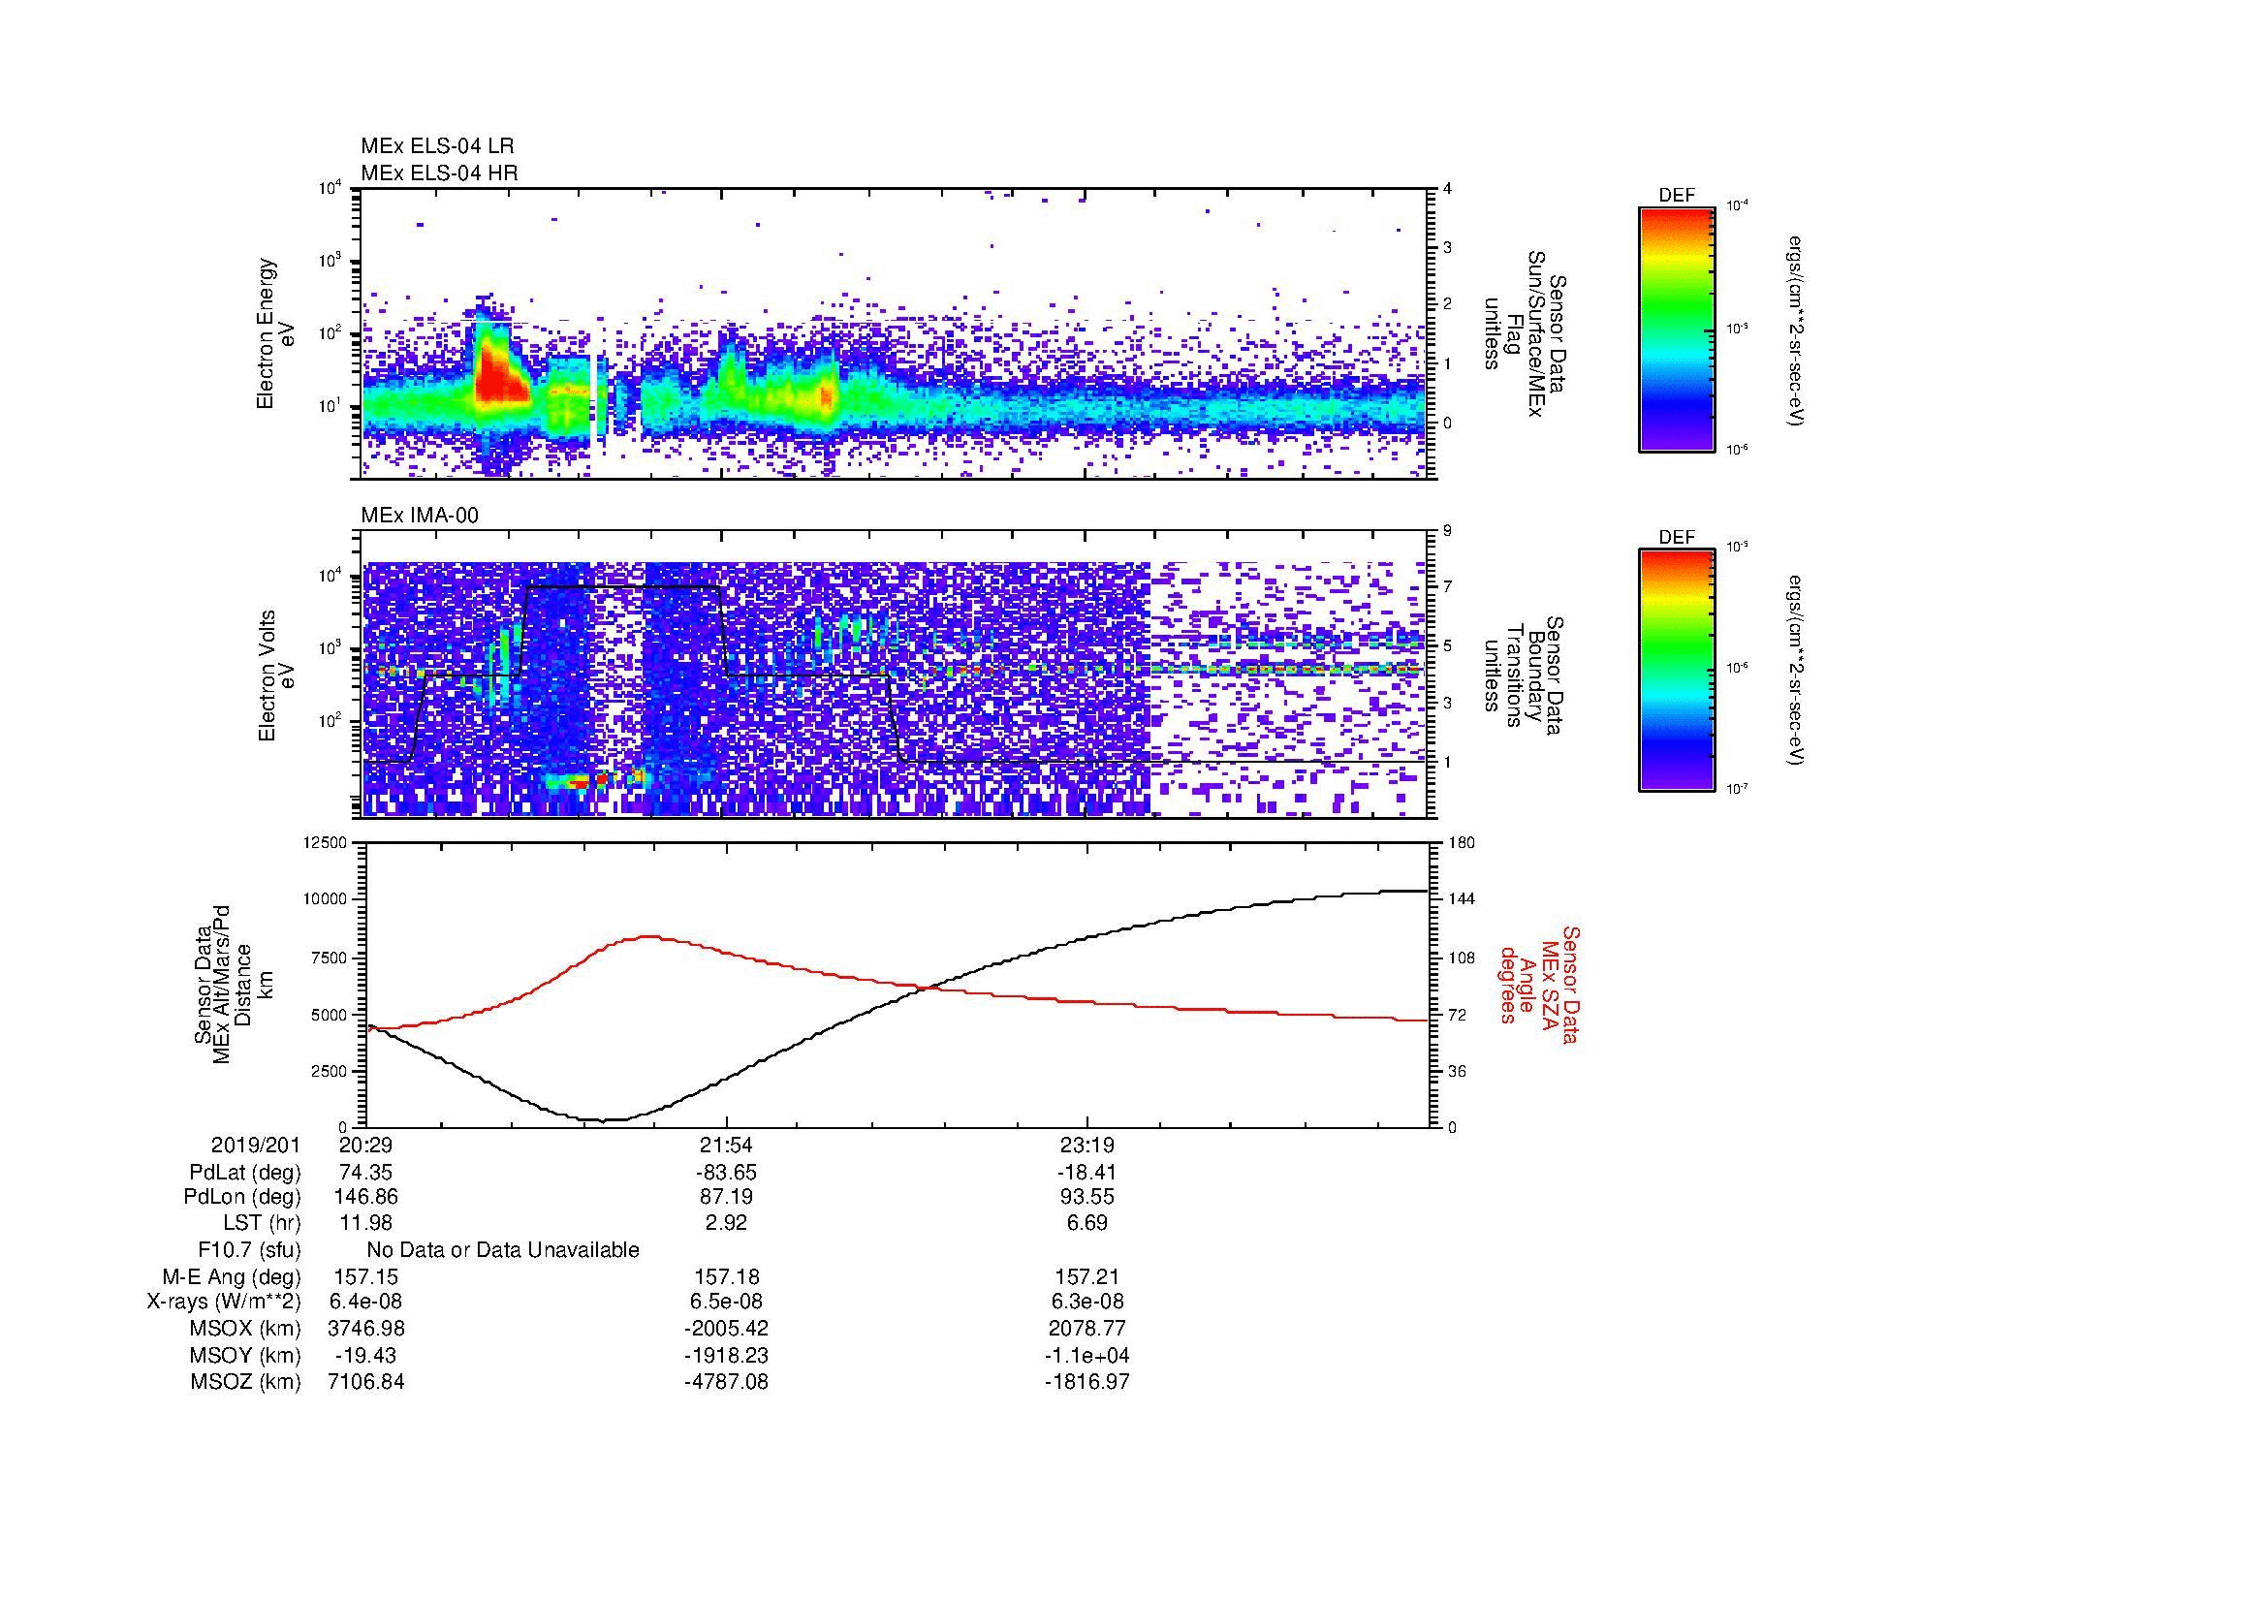Click the 'PdLat (deg)' row label
2267x1602 pixels.
point(245,1173)
